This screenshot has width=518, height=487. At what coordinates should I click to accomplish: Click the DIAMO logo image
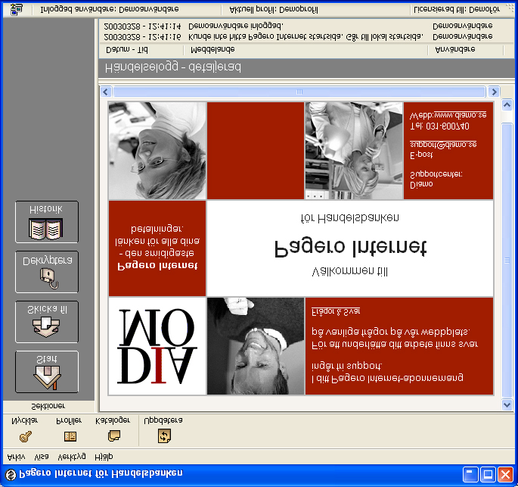tap(157, 345)
